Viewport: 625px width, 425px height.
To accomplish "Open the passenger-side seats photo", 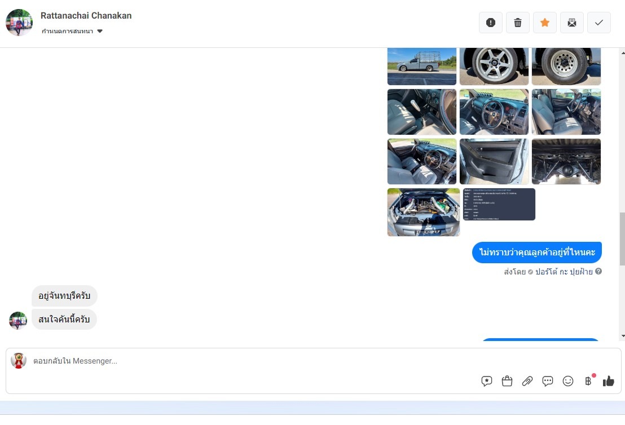I will [x=566, y=112].
